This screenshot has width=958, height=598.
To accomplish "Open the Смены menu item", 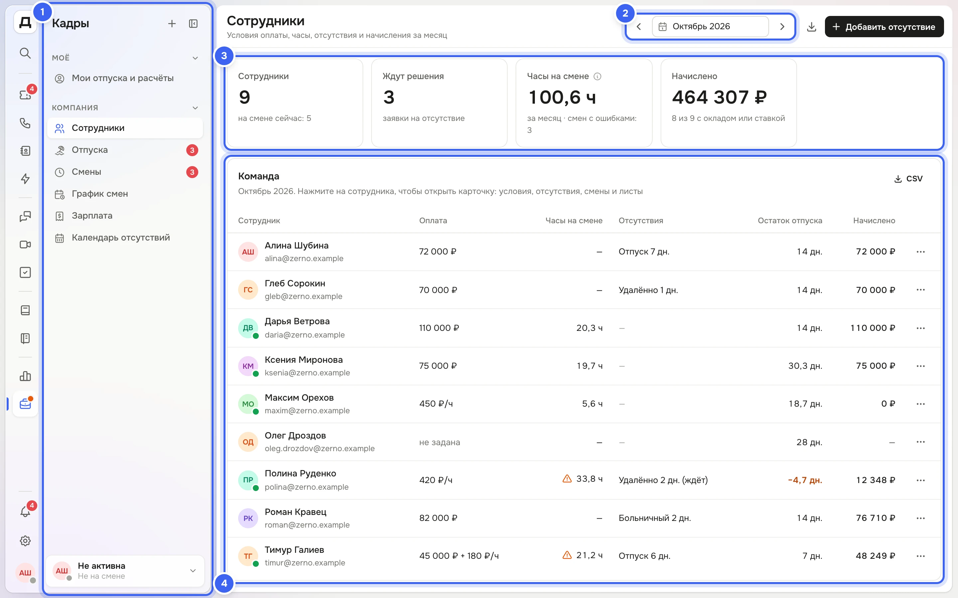I will click(x=125, y=172).
